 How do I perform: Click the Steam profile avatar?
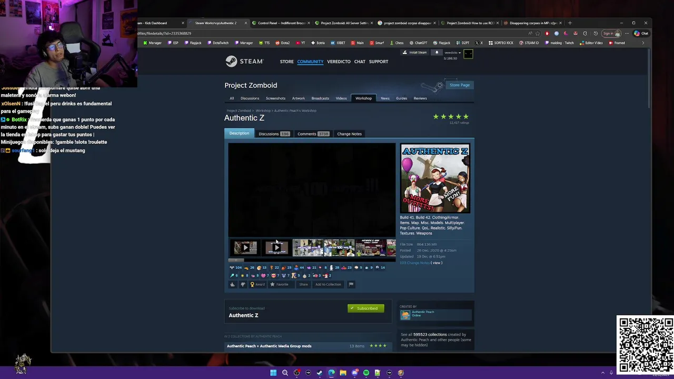pos(468,54)
